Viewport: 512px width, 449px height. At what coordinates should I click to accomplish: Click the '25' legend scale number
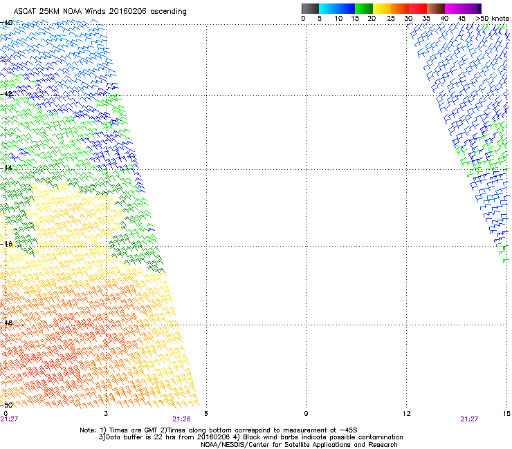click(x=391, y=19)
